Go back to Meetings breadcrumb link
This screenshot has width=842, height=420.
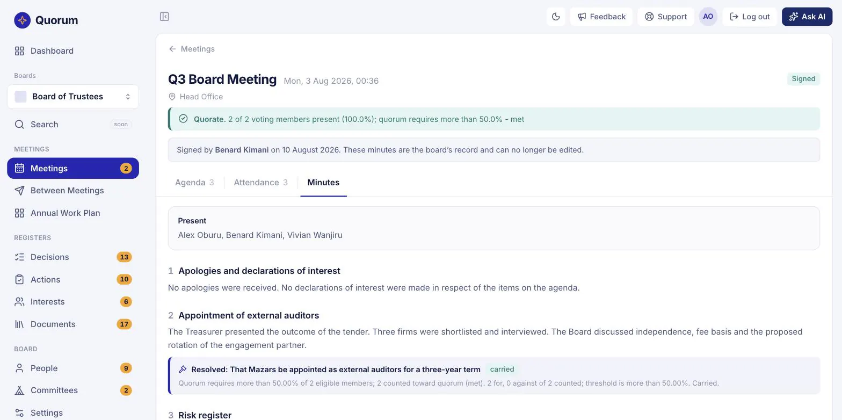192,49
